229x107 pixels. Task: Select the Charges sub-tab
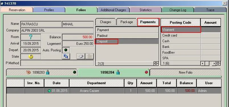coord(106,22)
